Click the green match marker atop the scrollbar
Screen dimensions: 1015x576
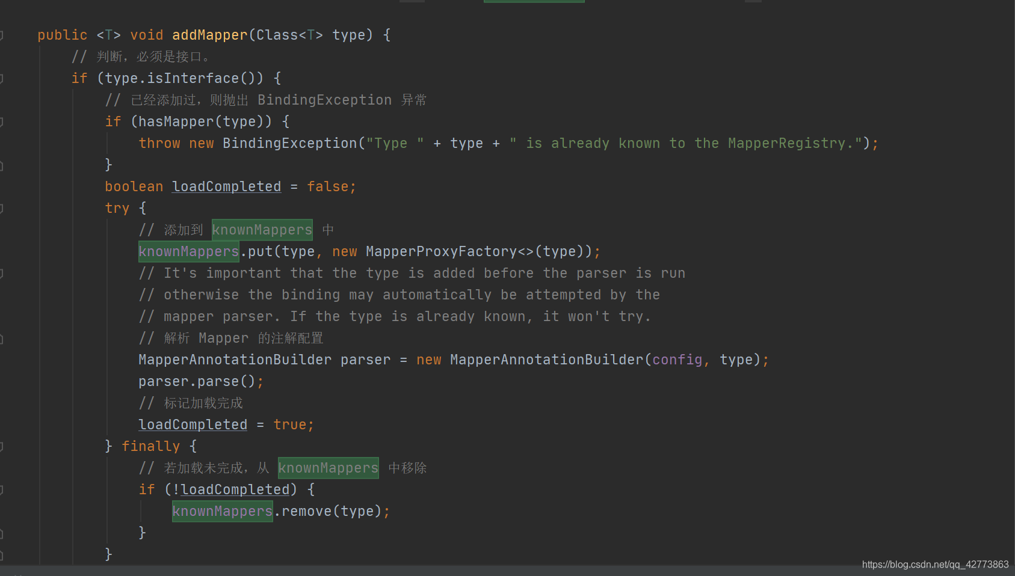click(533, 1)
